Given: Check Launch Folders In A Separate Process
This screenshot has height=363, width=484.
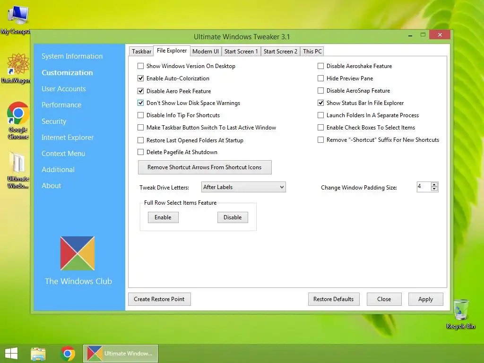Looking at the screenshot, I should pos(321,115).
